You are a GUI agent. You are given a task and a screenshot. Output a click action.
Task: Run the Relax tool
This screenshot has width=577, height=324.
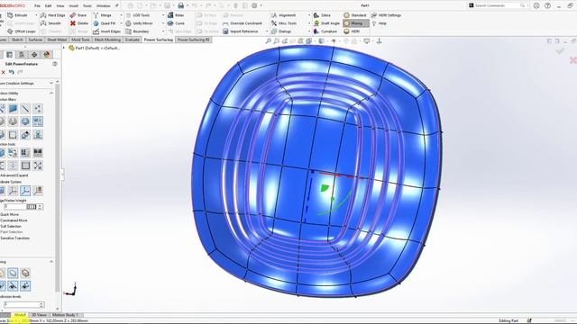coord(176,15)
